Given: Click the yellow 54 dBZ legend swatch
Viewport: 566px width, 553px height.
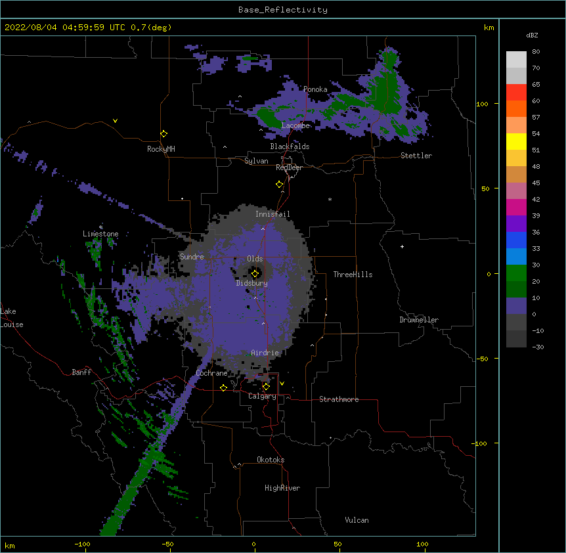Looking at the screenshot, I should pos(516,141).
